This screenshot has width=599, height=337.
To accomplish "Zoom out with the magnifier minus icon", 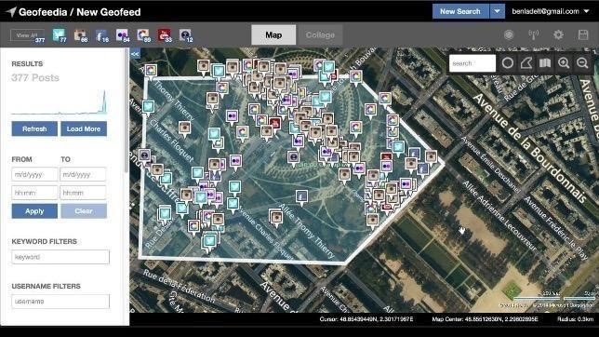I will click(582, 63).
